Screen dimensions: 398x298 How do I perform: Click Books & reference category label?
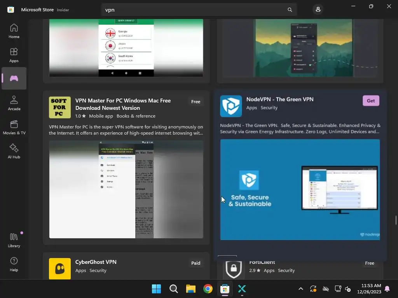tap(136, 116)
